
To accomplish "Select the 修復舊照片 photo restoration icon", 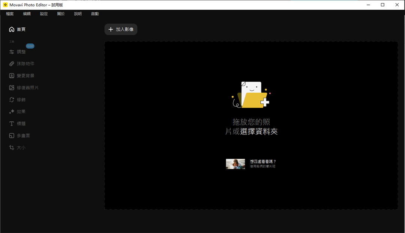I will tap(12, 88).
